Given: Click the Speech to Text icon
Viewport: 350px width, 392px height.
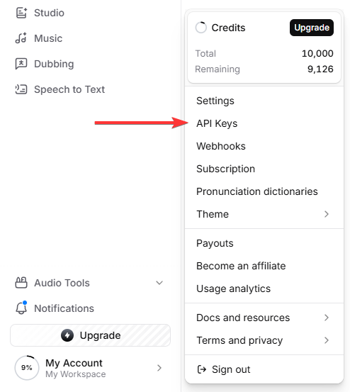Looking at the screenshot, I should 21,89.
